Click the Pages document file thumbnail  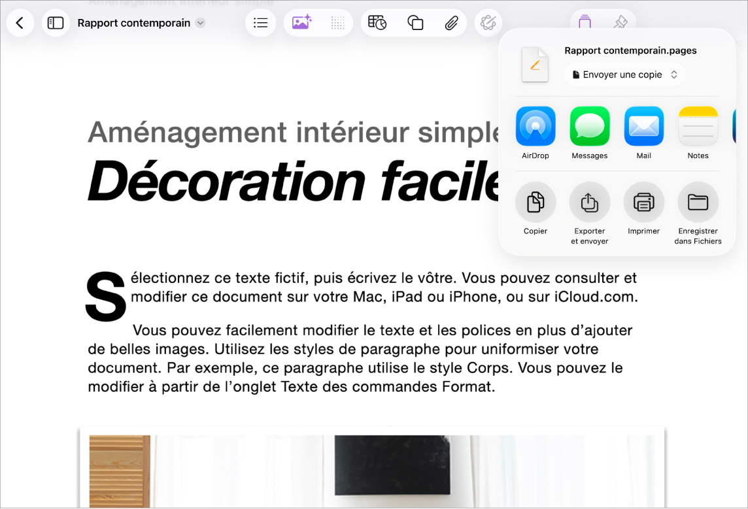coord(535,65)
